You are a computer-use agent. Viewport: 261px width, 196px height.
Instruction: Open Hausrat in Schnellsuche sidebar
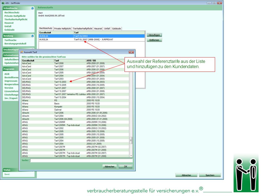pyautogui.click(x=9, y=23)
